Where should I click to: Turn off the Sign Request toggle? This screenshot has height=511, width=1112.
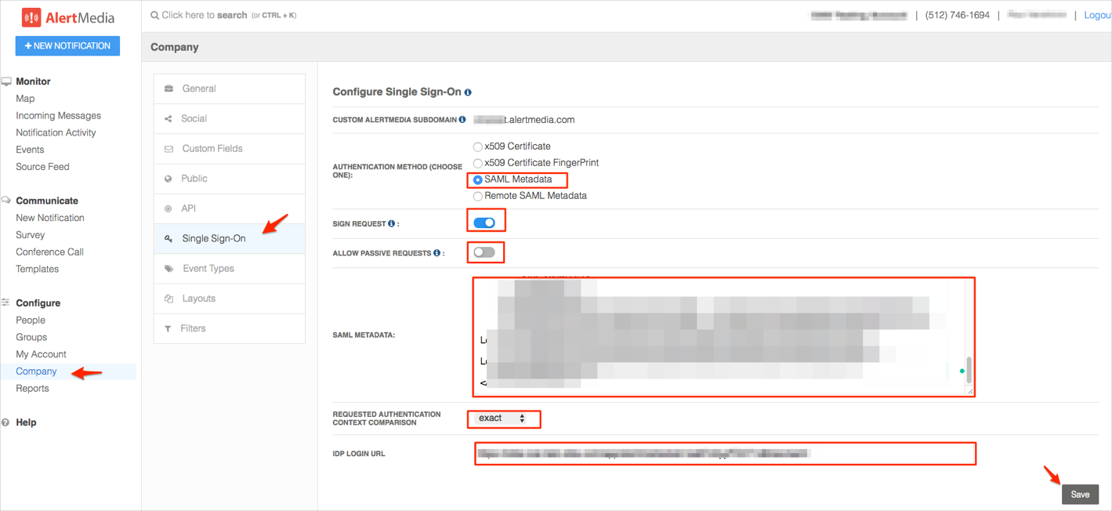(x=484, y=223)
